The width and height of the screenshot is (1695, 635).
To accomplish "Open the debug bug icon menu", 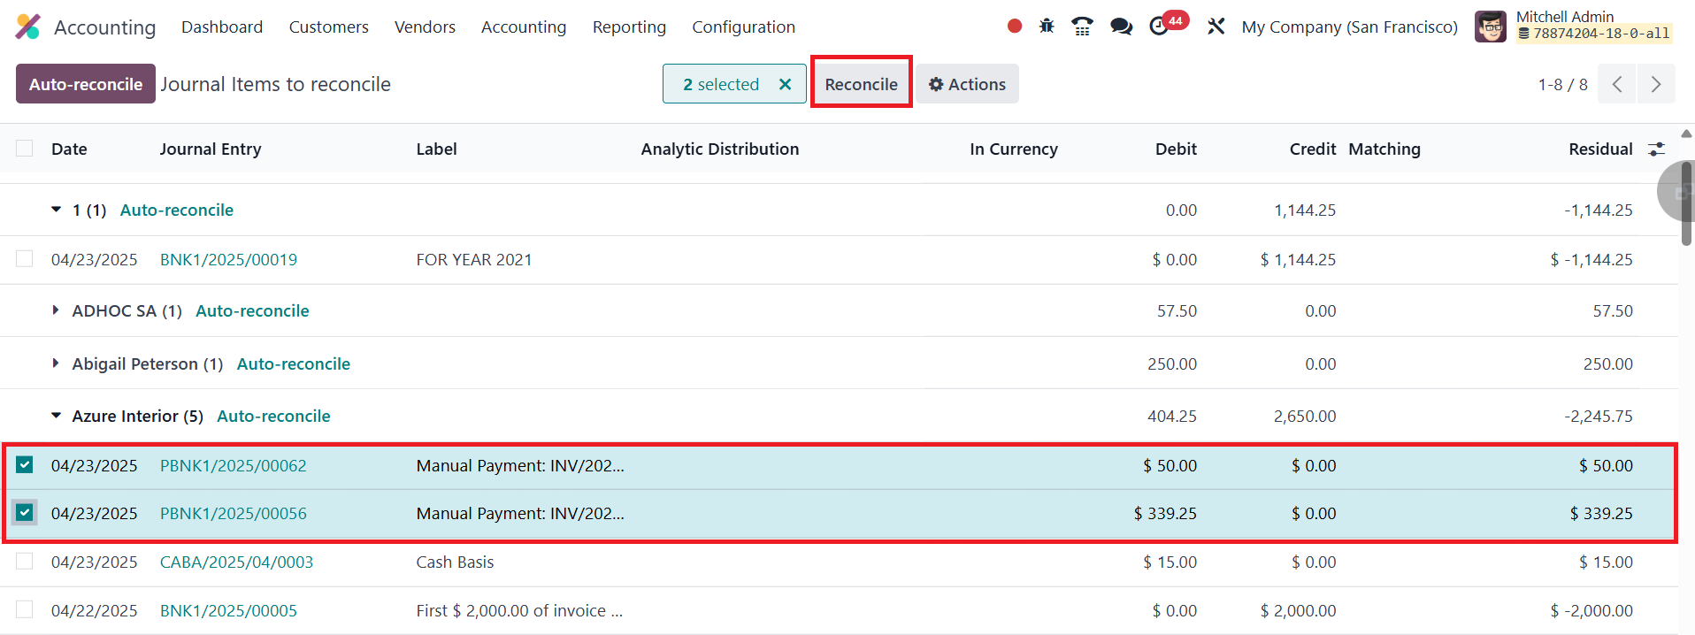I will click(1047, 27).
